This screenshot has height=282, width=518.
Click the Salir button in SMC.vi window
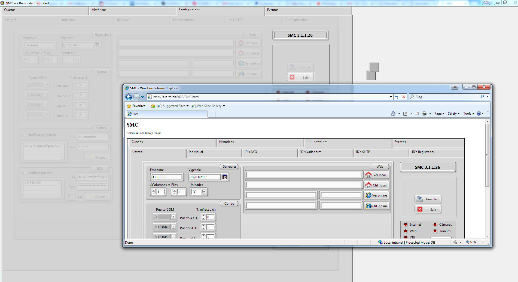pyautogui.click(x=300, y=78)
